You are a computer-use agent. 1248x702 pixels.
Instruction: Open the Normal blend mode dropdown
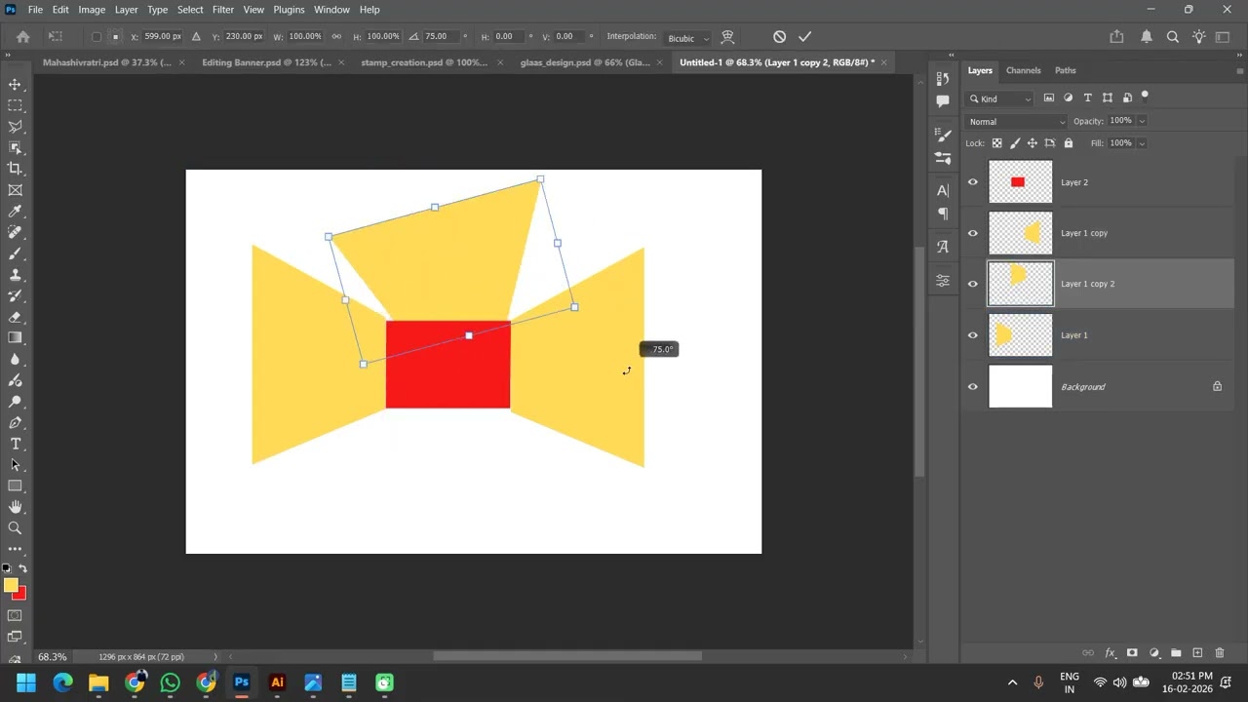pyautogui.click(x=1016, y=121)
